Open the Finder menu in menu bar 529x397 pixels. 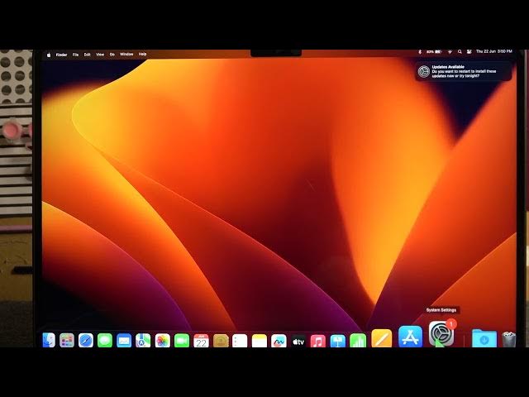pos(61,55)
